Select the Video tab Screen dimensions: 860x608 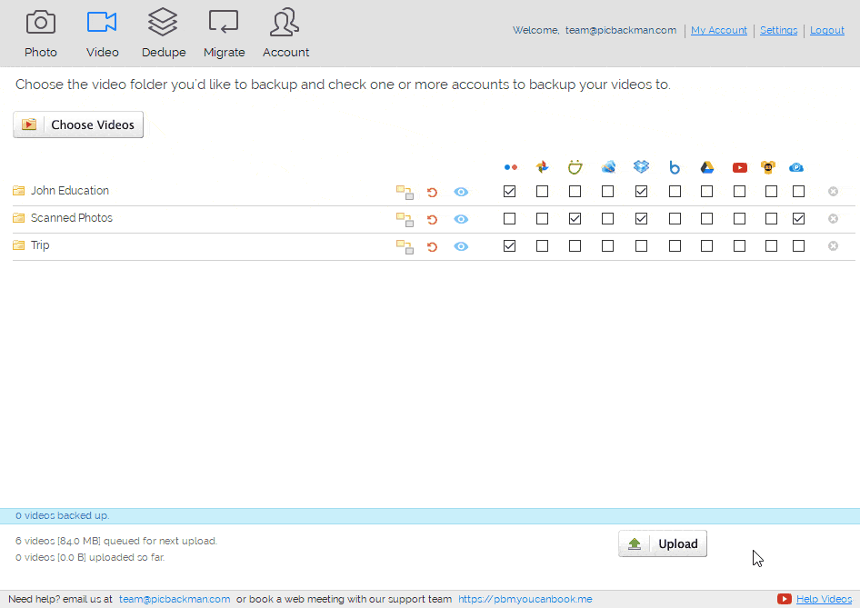point(102,33)
